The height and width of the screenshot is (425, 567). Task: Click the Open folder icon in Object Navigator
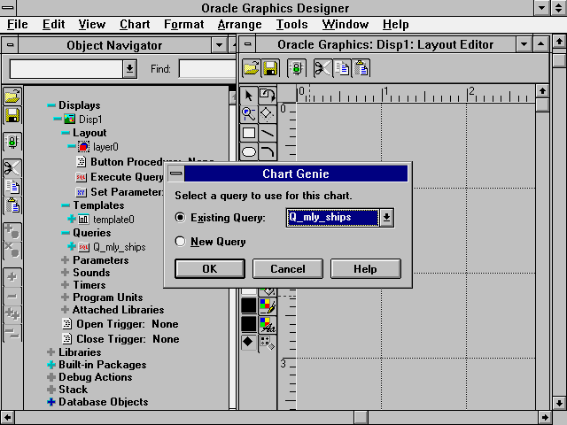pos(12,96)
